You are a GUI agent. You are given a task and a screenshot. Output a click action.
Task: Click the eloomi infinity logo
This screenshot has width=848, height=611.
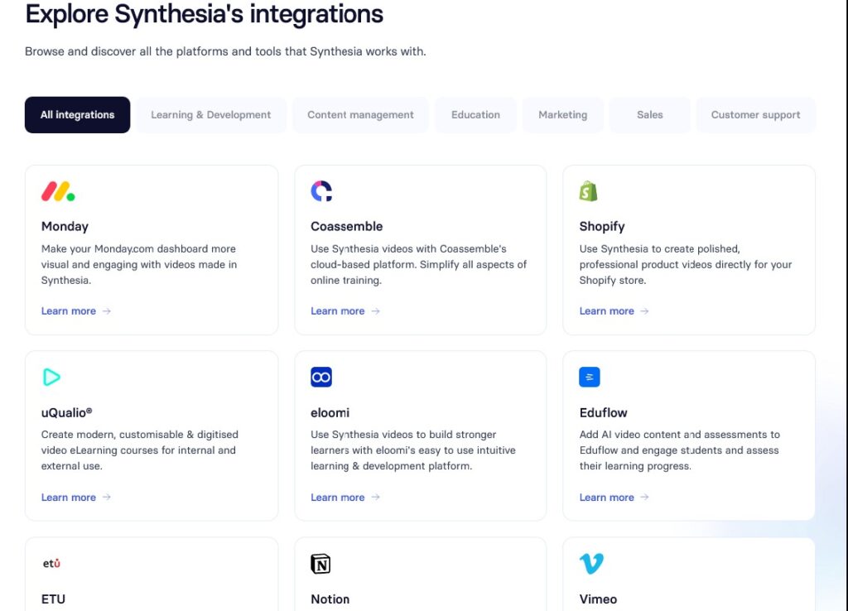321,377
